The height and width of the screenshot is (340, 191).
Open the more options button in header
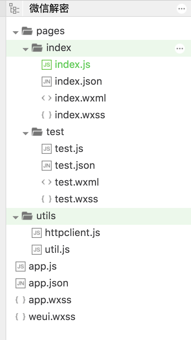pos(181,9)
